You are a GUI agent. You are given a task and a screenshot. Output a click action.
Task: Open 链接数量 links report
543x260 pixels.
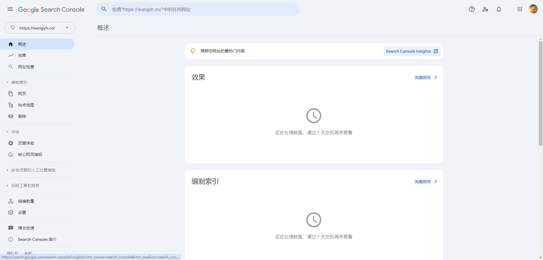[26, 201]
